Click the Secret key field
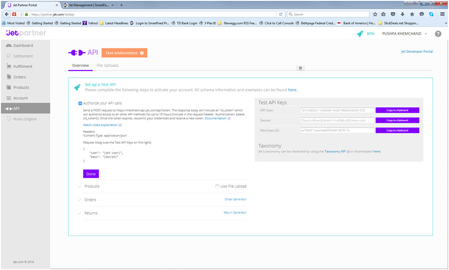Viewport: 449px width, 270px height. 337,120
